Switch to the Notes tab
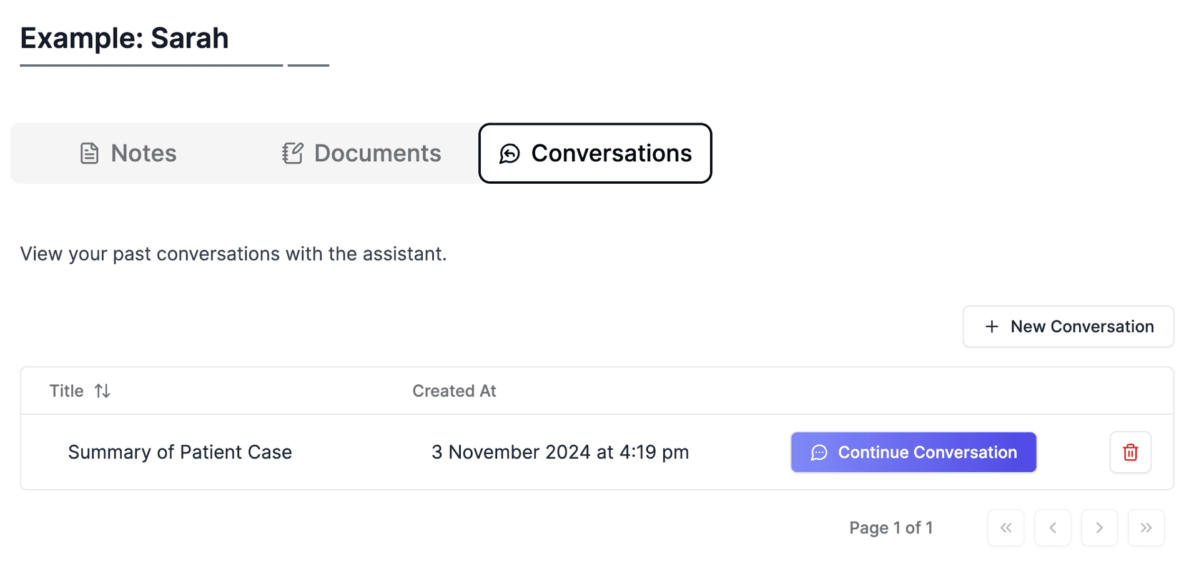 pyautogui.click(x=142, y=153)
